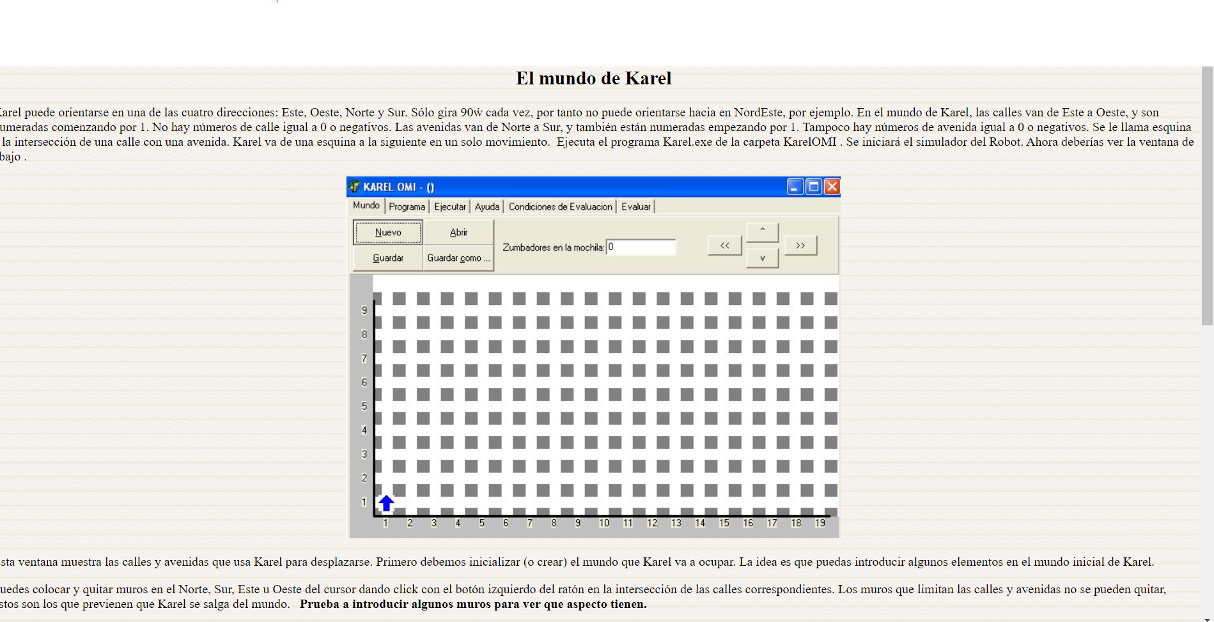Switch to the Programa tab

(407, 206)
